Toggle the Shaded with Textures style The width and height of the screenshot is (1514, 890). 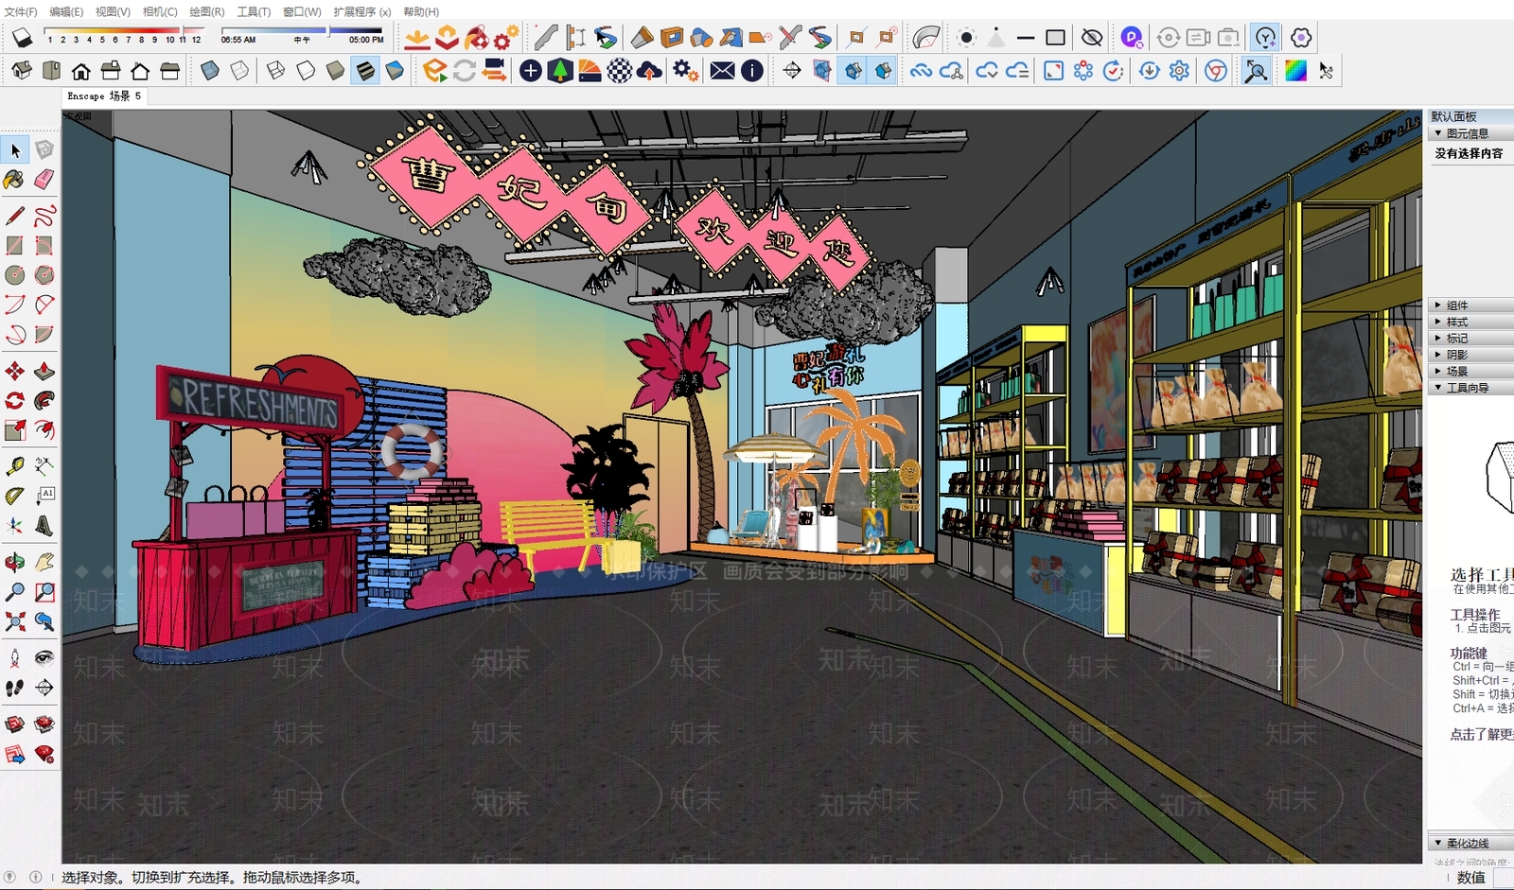coord(365,71)
